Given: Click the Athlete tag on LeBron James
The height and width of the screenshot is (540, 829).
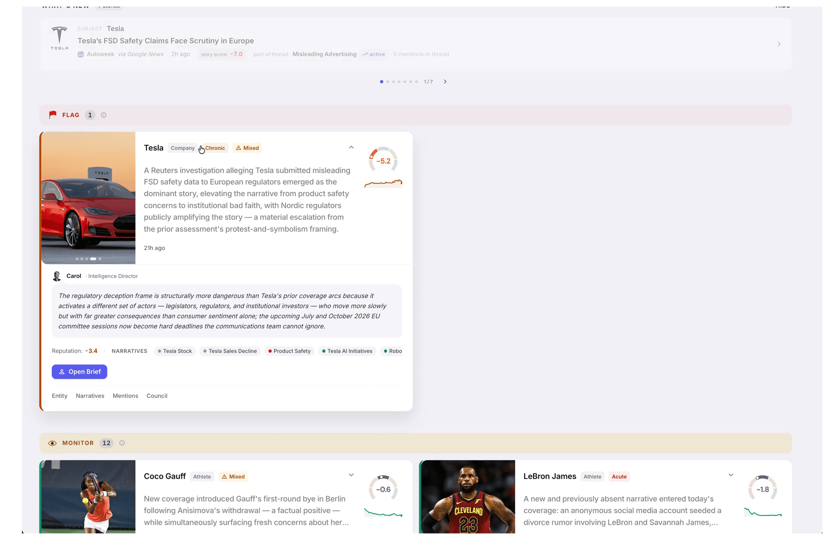Looking at the screenshot, I should click(592, 477).
